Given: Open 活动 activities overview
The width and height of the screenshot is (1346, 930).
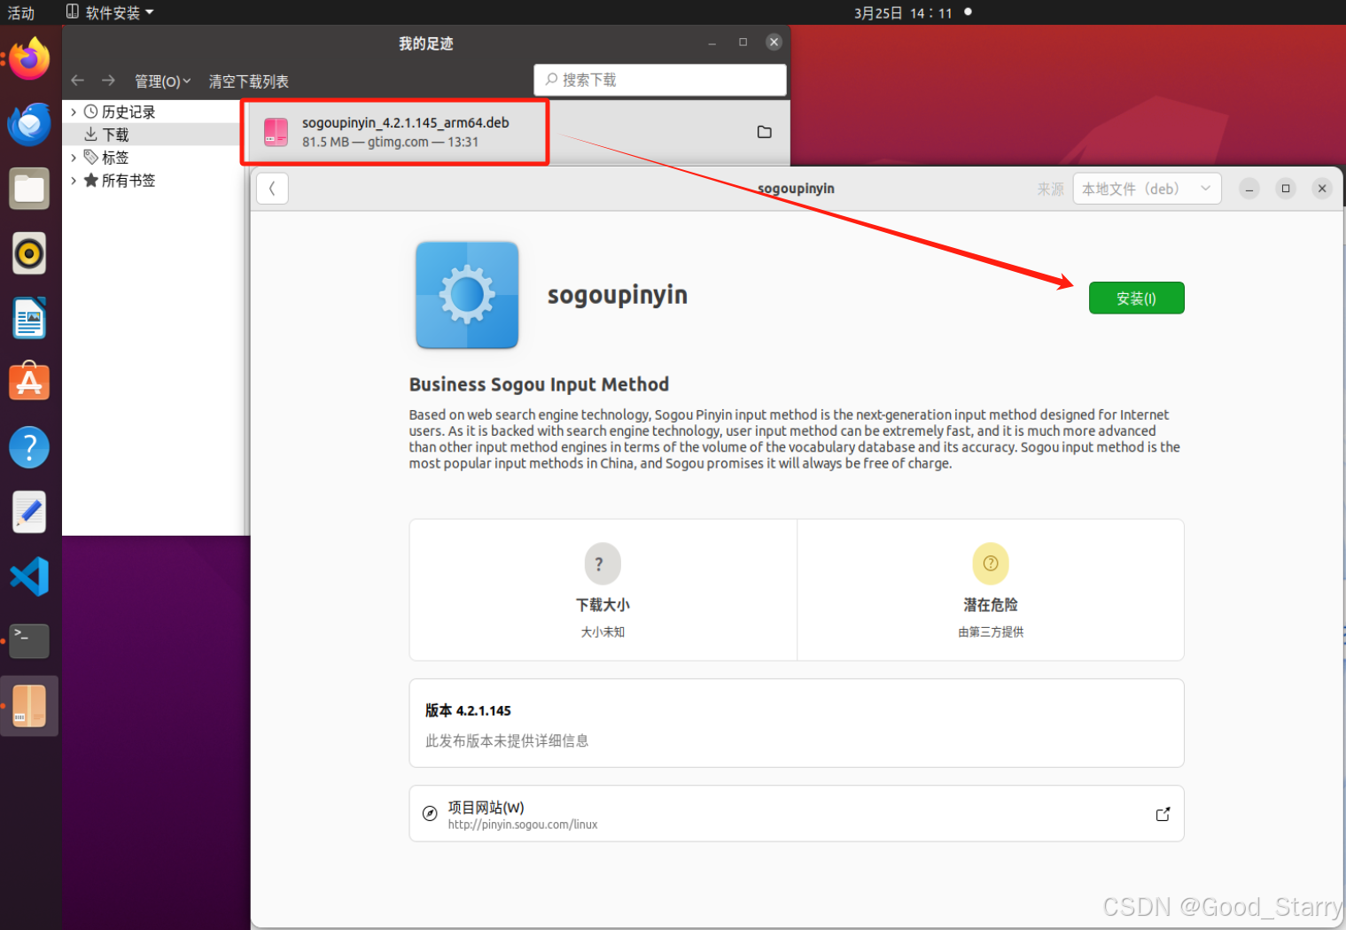Looking at the screenshot, I should [x=21, y=12].
